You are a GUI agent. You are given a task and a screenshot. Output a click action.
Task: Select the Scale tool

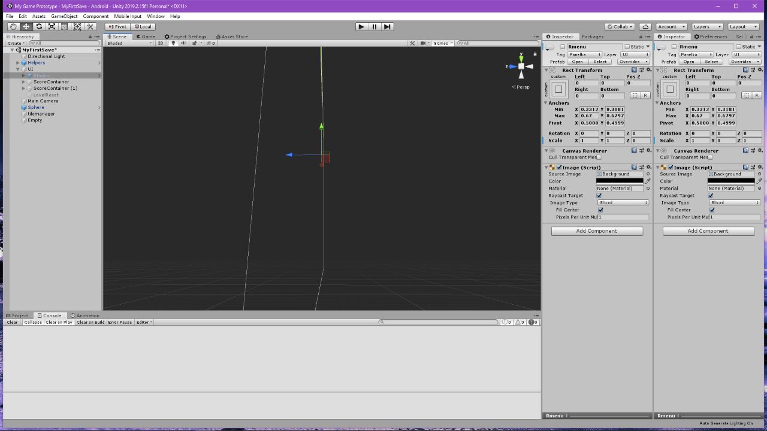(x=52, y=26)
